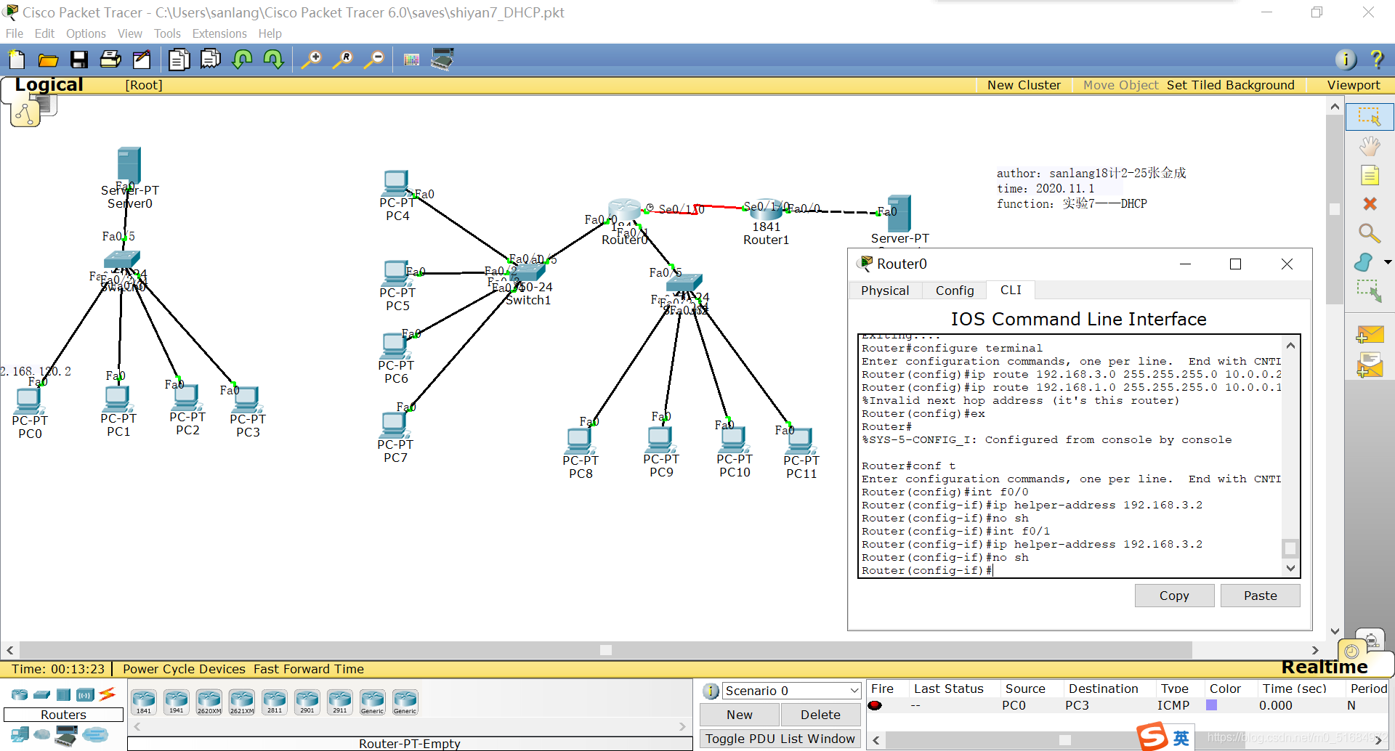Open the Tools menu

tap(167, 33)
